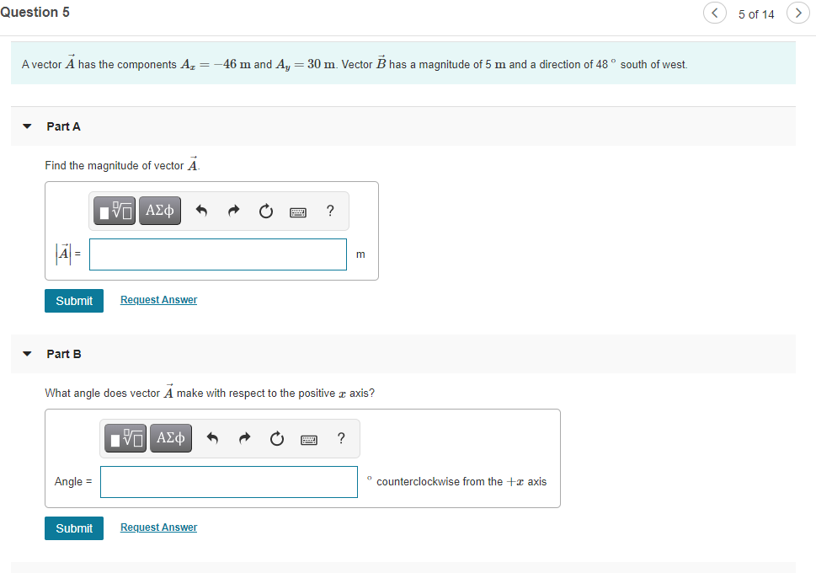Image resolution: width=816 pixels, height=573 pixels.
Task: Reset the Part B answer field
Action: tap(276, 438)
